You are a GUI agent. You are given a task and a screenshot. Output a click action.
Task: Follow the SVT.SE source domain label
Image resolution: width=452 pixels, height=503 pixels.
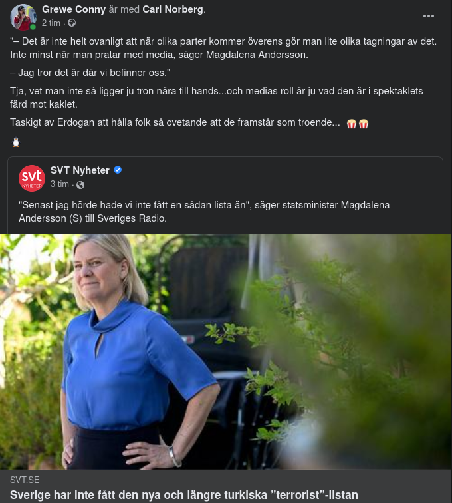pyautogui.click(x=25, y=480)
